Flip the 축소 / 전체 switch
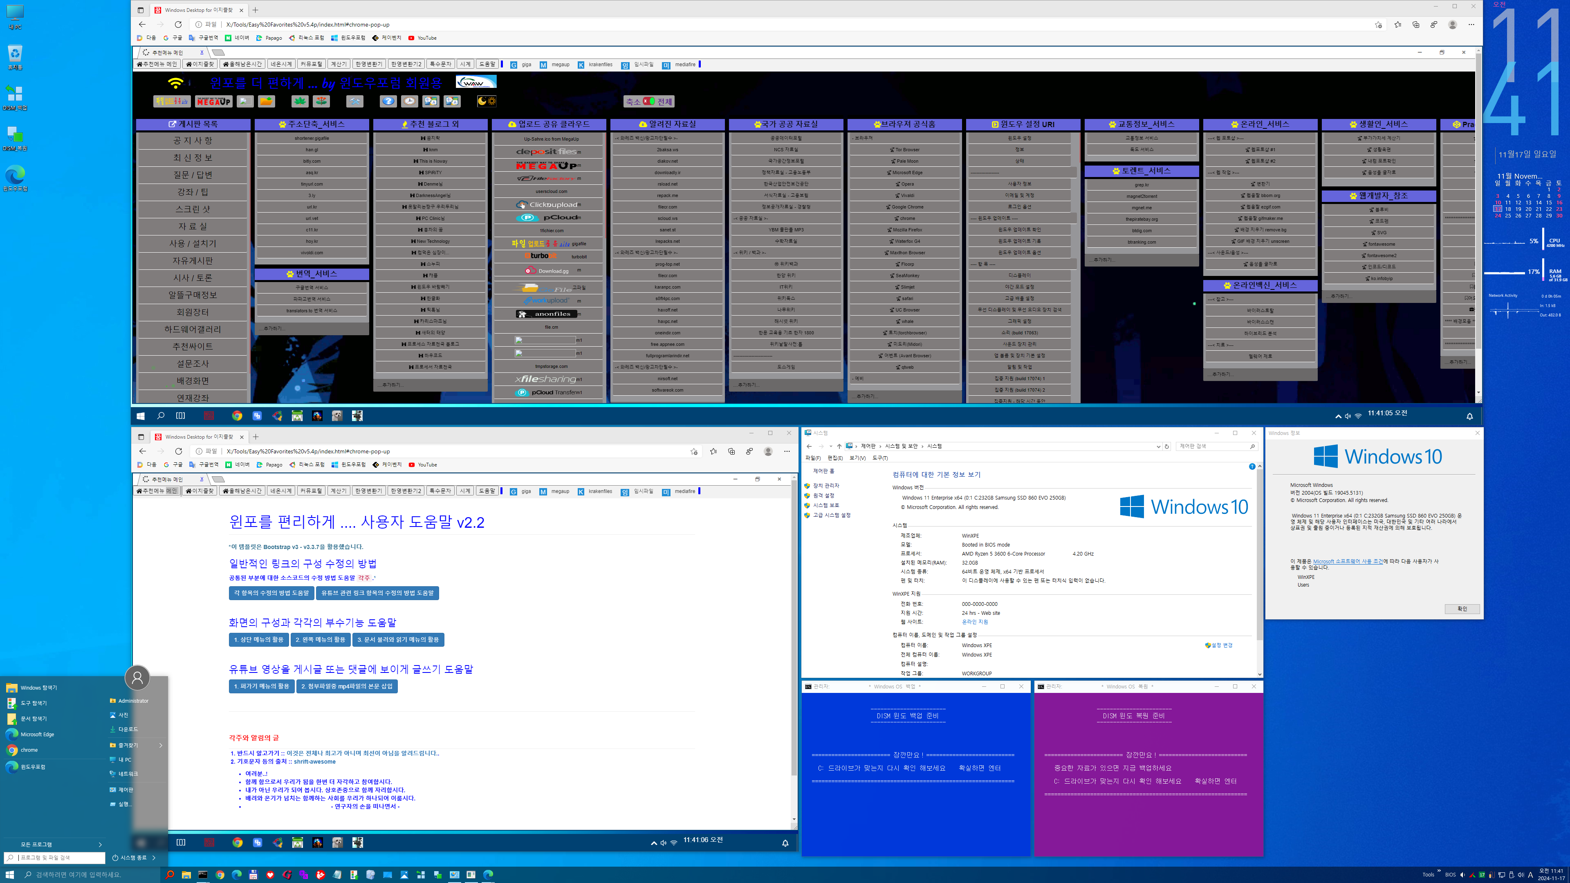The height and width of the screenshot is (883, 1570). coord(649,101)
